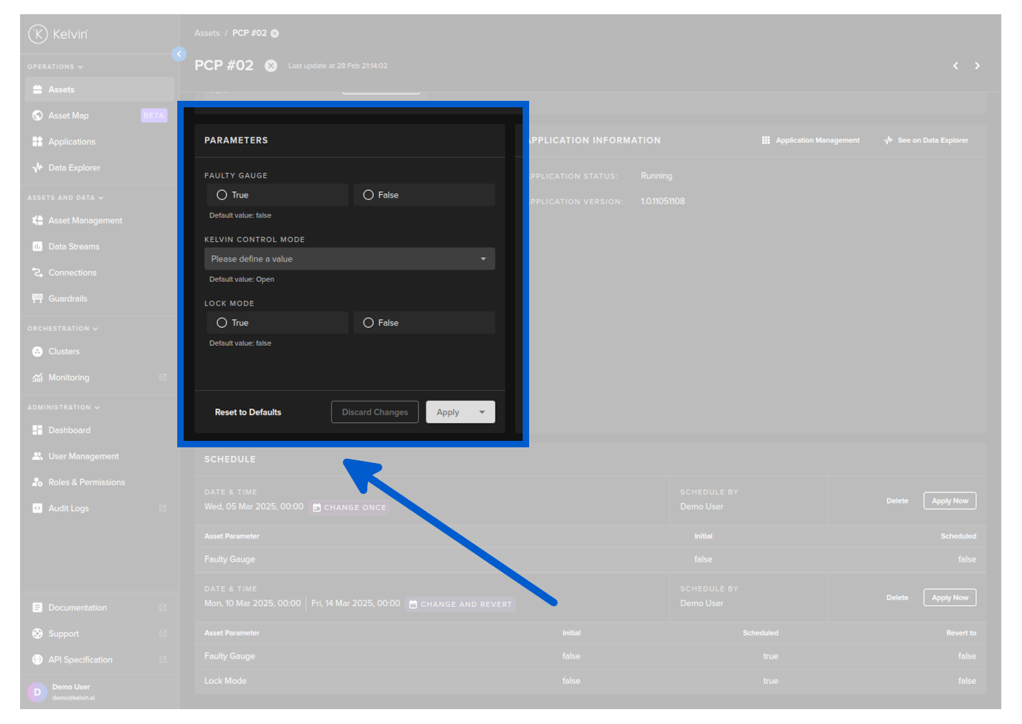
Task: Click the Discard Changes button
Action: coord(375,412)
